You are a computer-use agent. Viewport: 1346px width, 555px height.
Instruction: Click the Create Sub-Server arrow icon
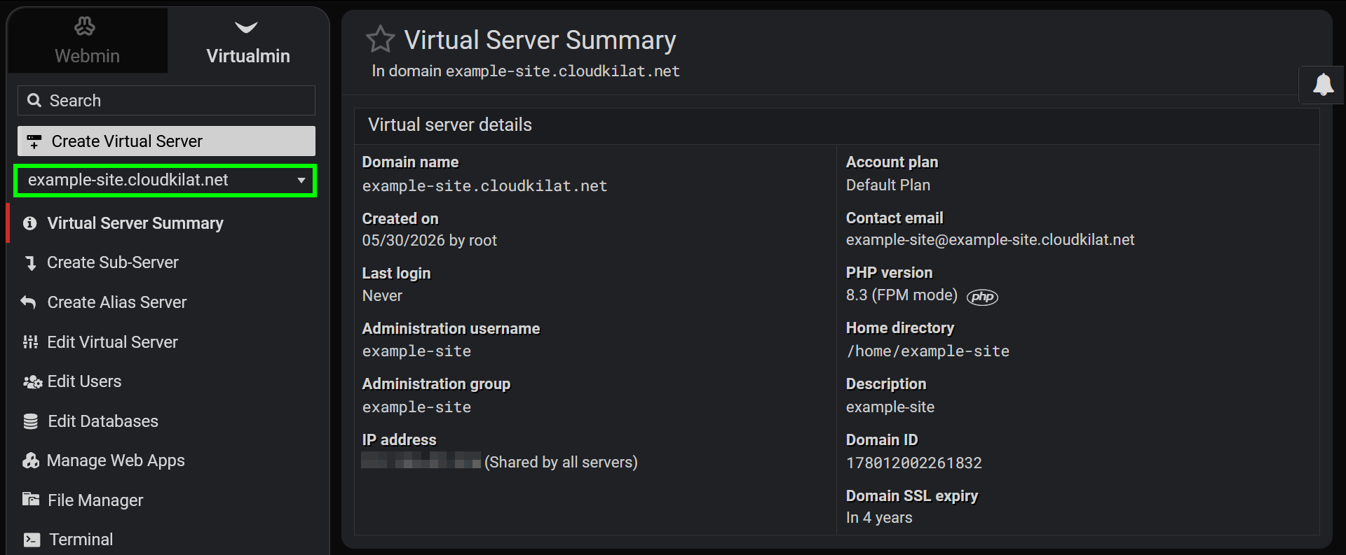[x=30, y=263]
